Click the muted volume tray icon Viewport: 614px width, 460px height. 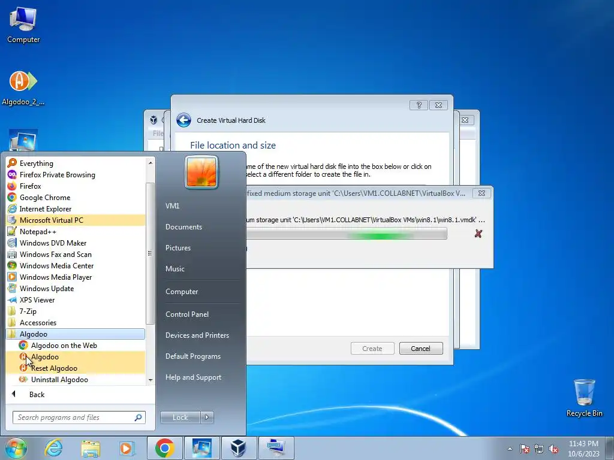point(553,449)
